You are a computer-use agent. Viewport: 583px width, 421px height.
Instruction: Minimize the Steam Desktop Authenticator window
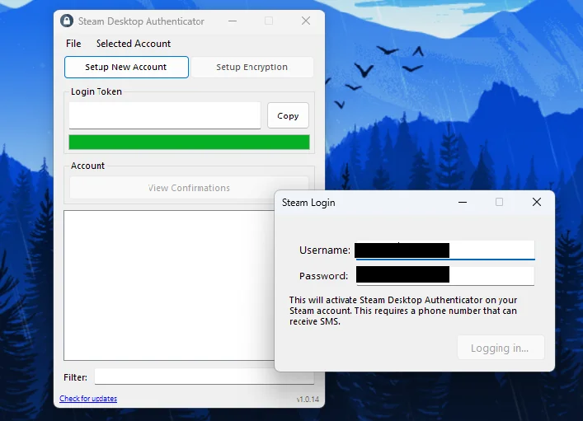click(x=233, y=21)
